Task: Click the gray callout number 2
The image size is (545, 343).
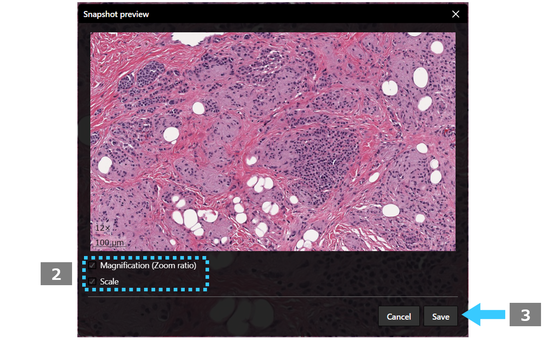Action: click(x=56, y=274)
